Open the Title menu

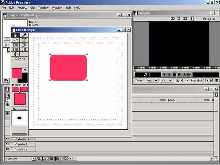(x=68, y=8)
